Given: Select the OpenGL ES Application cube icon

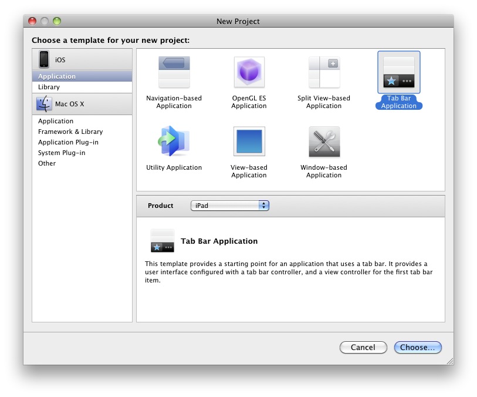Looking at the screenshot, I should tap(249, 72).
